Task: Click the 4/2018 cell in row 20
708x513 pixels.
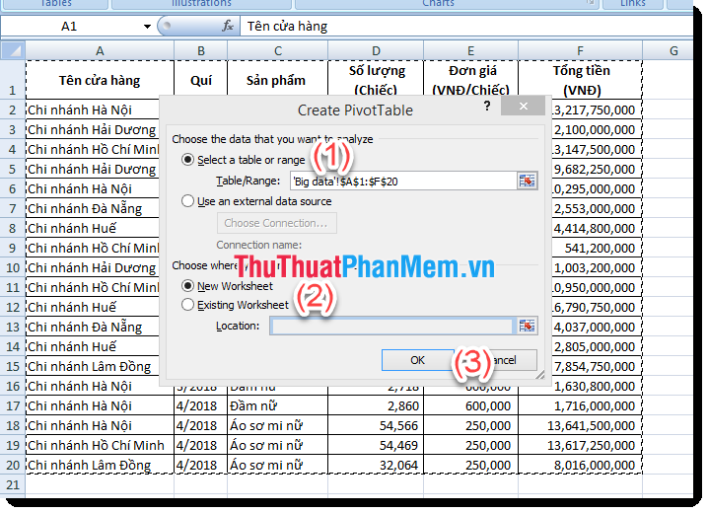Action: point(201,465)
